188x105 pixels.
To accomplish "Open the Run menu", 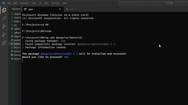I will pos(46,3).
